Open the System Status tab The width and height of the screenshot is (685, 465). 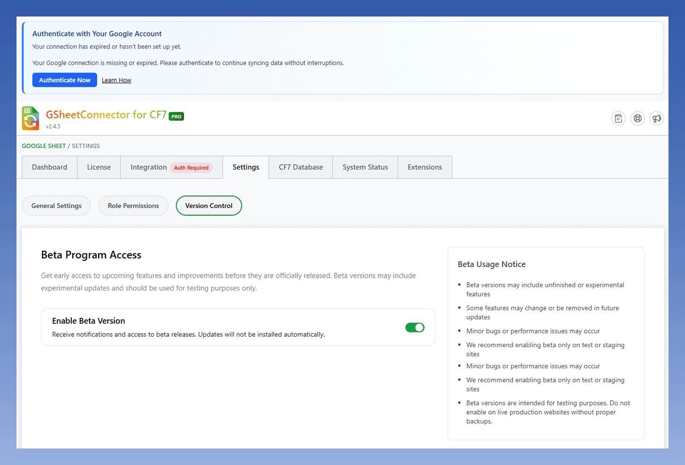coord(365,167)
